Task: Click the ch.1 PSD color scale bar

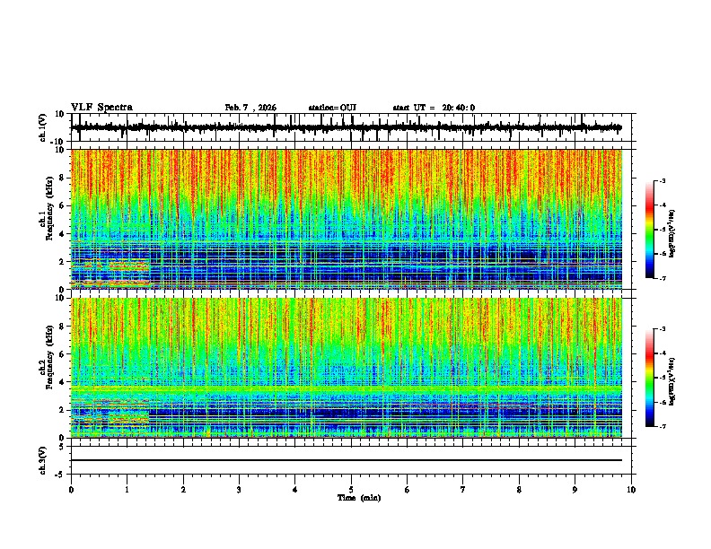Action: coord(650,230)
